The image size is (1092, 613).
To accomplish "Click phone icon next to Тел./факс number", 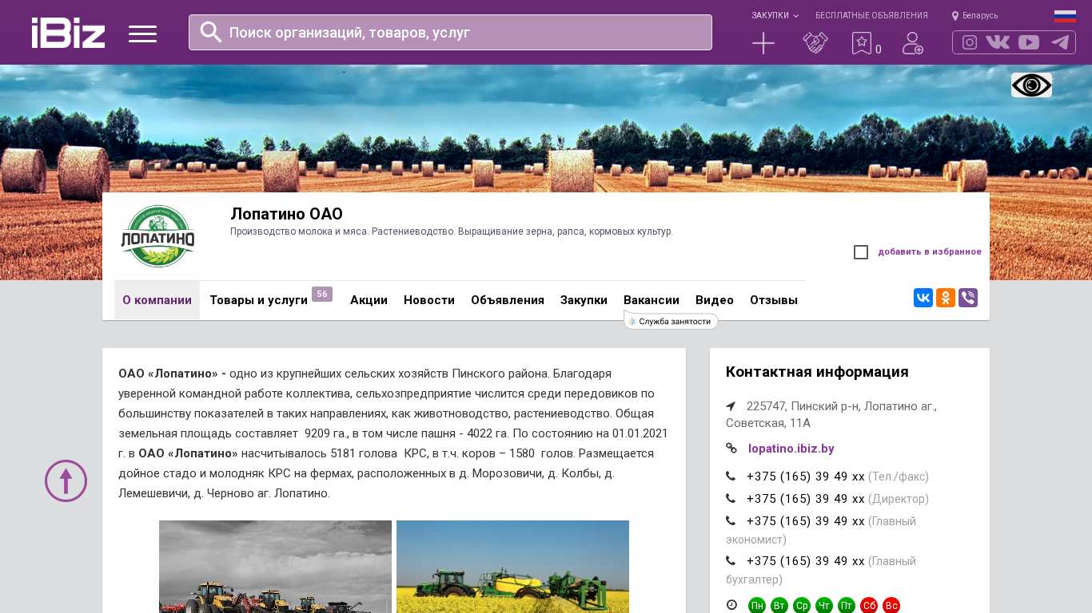I will [x=731, y=476].
